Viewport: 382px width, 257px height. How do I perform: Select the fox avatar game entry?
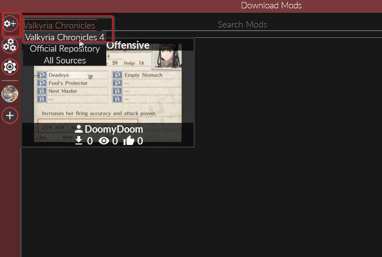click(x=10, y=93)
